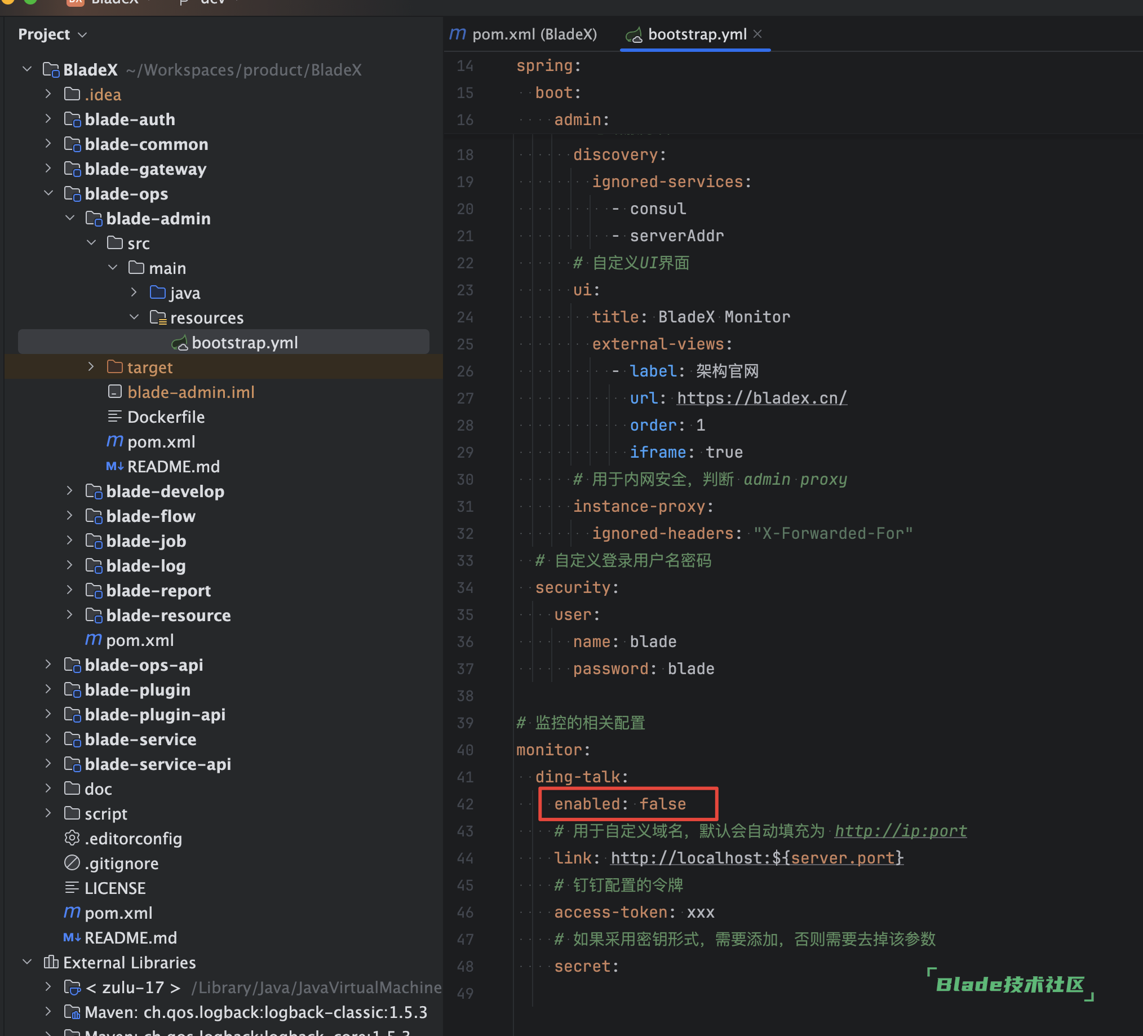Screen dimensions: 1143x1036
Task: Collapse the blade-admin module
Action: 70,218
